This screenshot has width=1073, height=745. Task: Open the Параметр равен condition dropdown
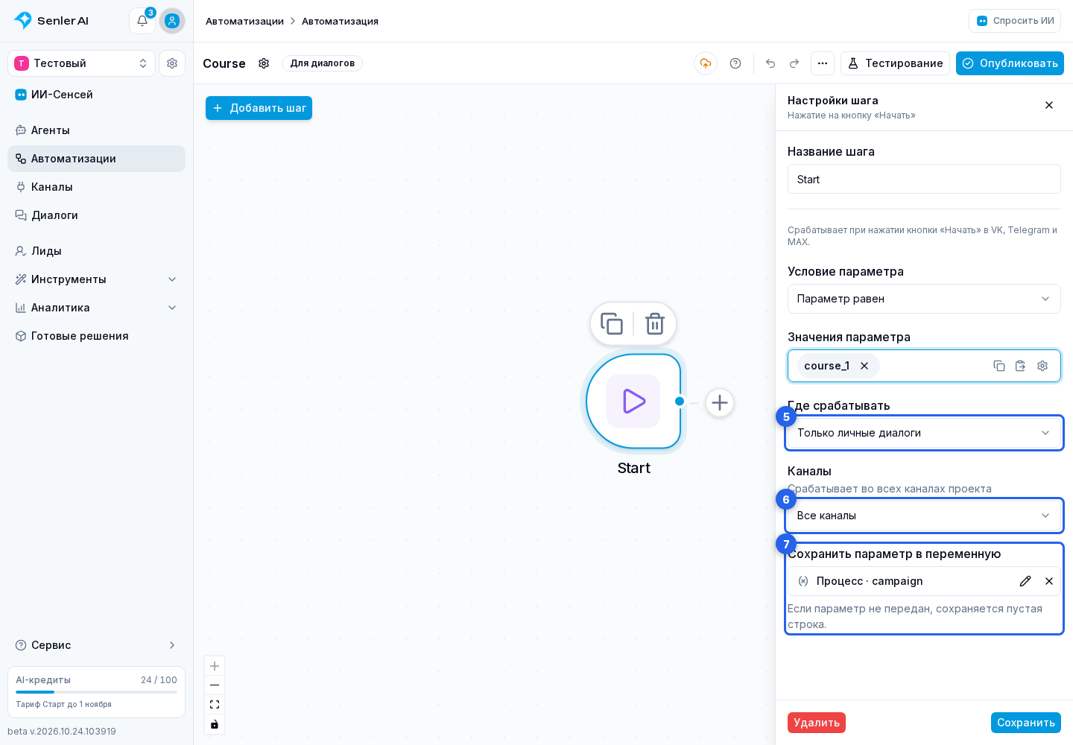click(x=924, y=299)
